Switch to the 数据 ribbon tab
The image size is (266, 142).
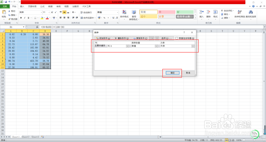[50, 6]
